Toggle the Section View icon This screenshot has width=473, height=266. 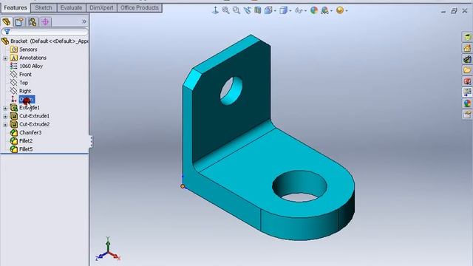pos(258,10)
